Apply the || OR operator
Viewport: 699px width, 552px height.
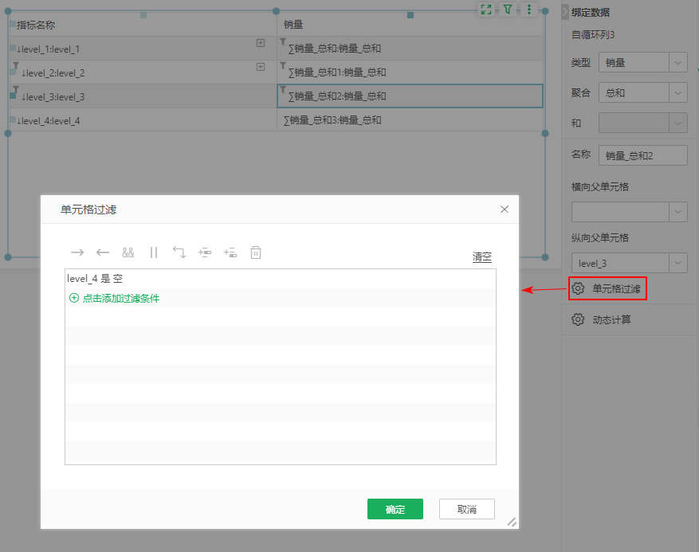coord(154,253)
